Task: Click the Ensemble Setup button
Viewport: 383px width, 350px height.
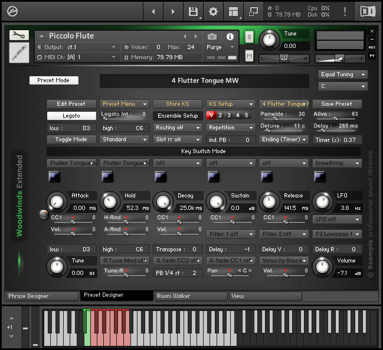Action: coord(178,116)
